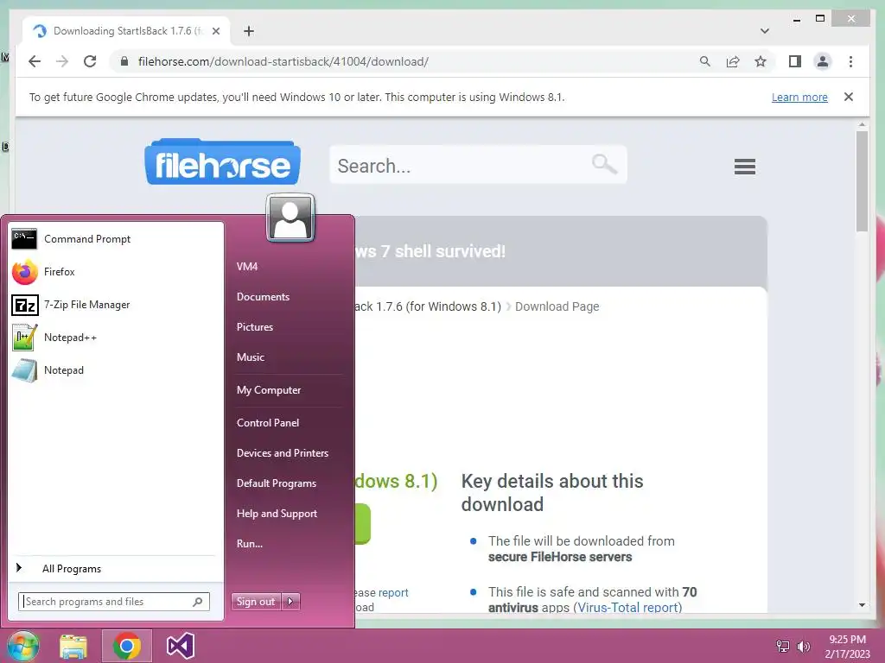This screenshot has height=663, width=885.
Task: Click the Windows Start orb
Action: pyautogui.click(x=23, y=646)
